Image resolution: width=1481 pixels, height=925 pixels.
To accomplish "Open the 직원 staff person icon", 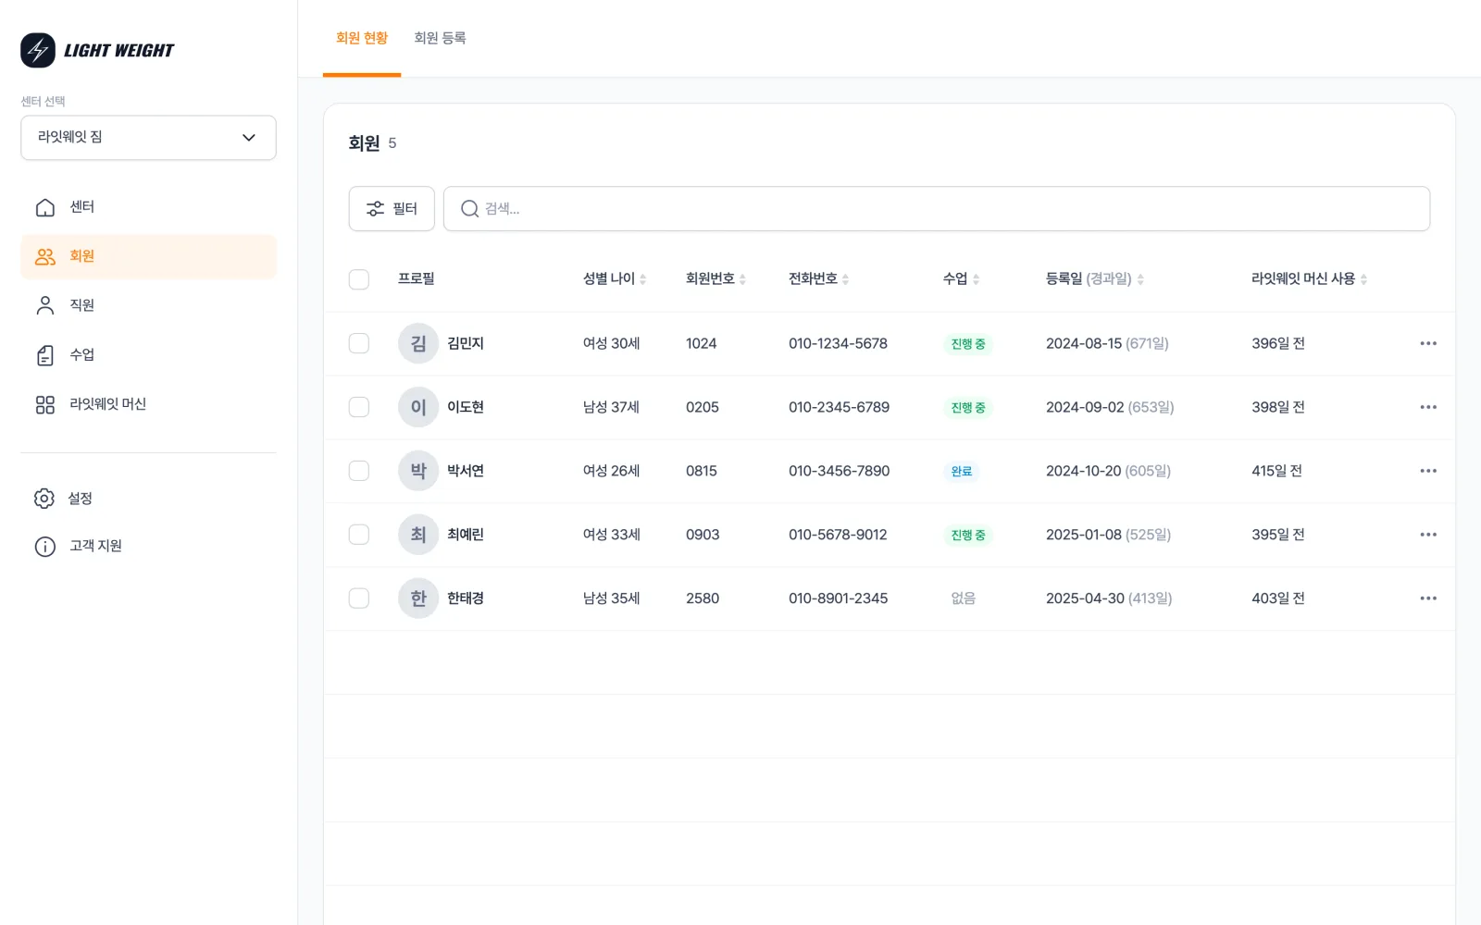I will click(x=44, y=305).
